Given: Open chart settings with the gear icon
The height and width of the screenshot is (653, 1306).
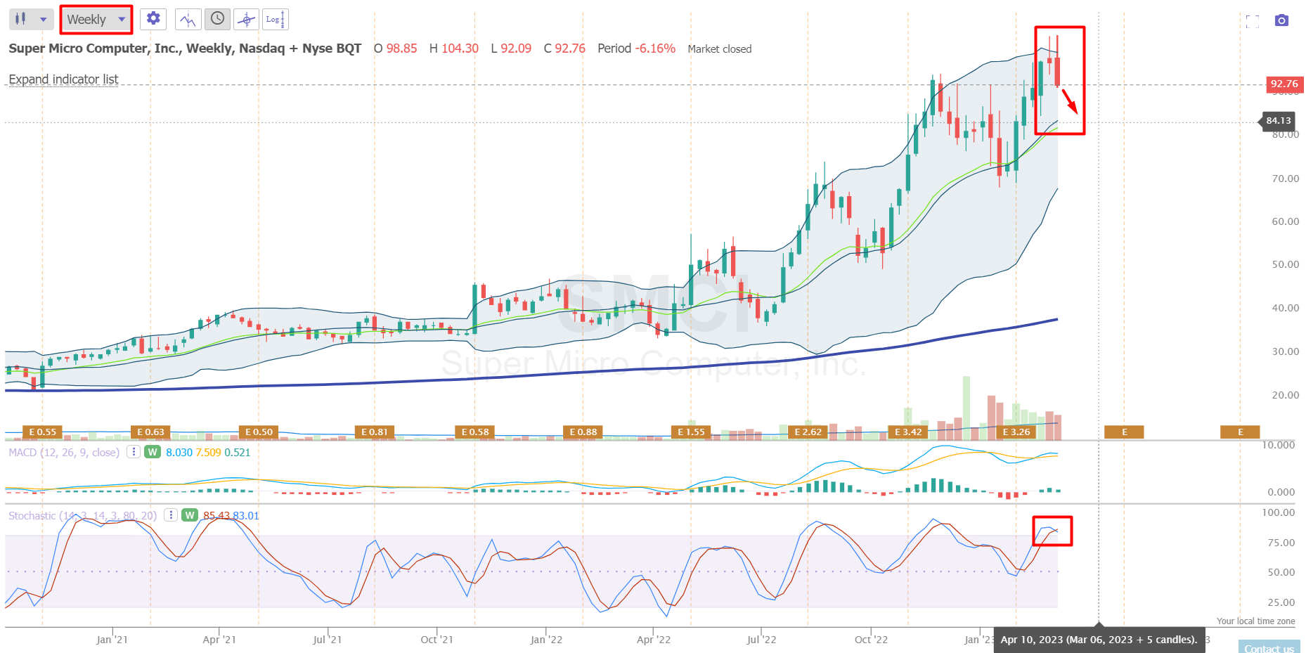Looking at the screenshot, I should [x=153, y=19].
